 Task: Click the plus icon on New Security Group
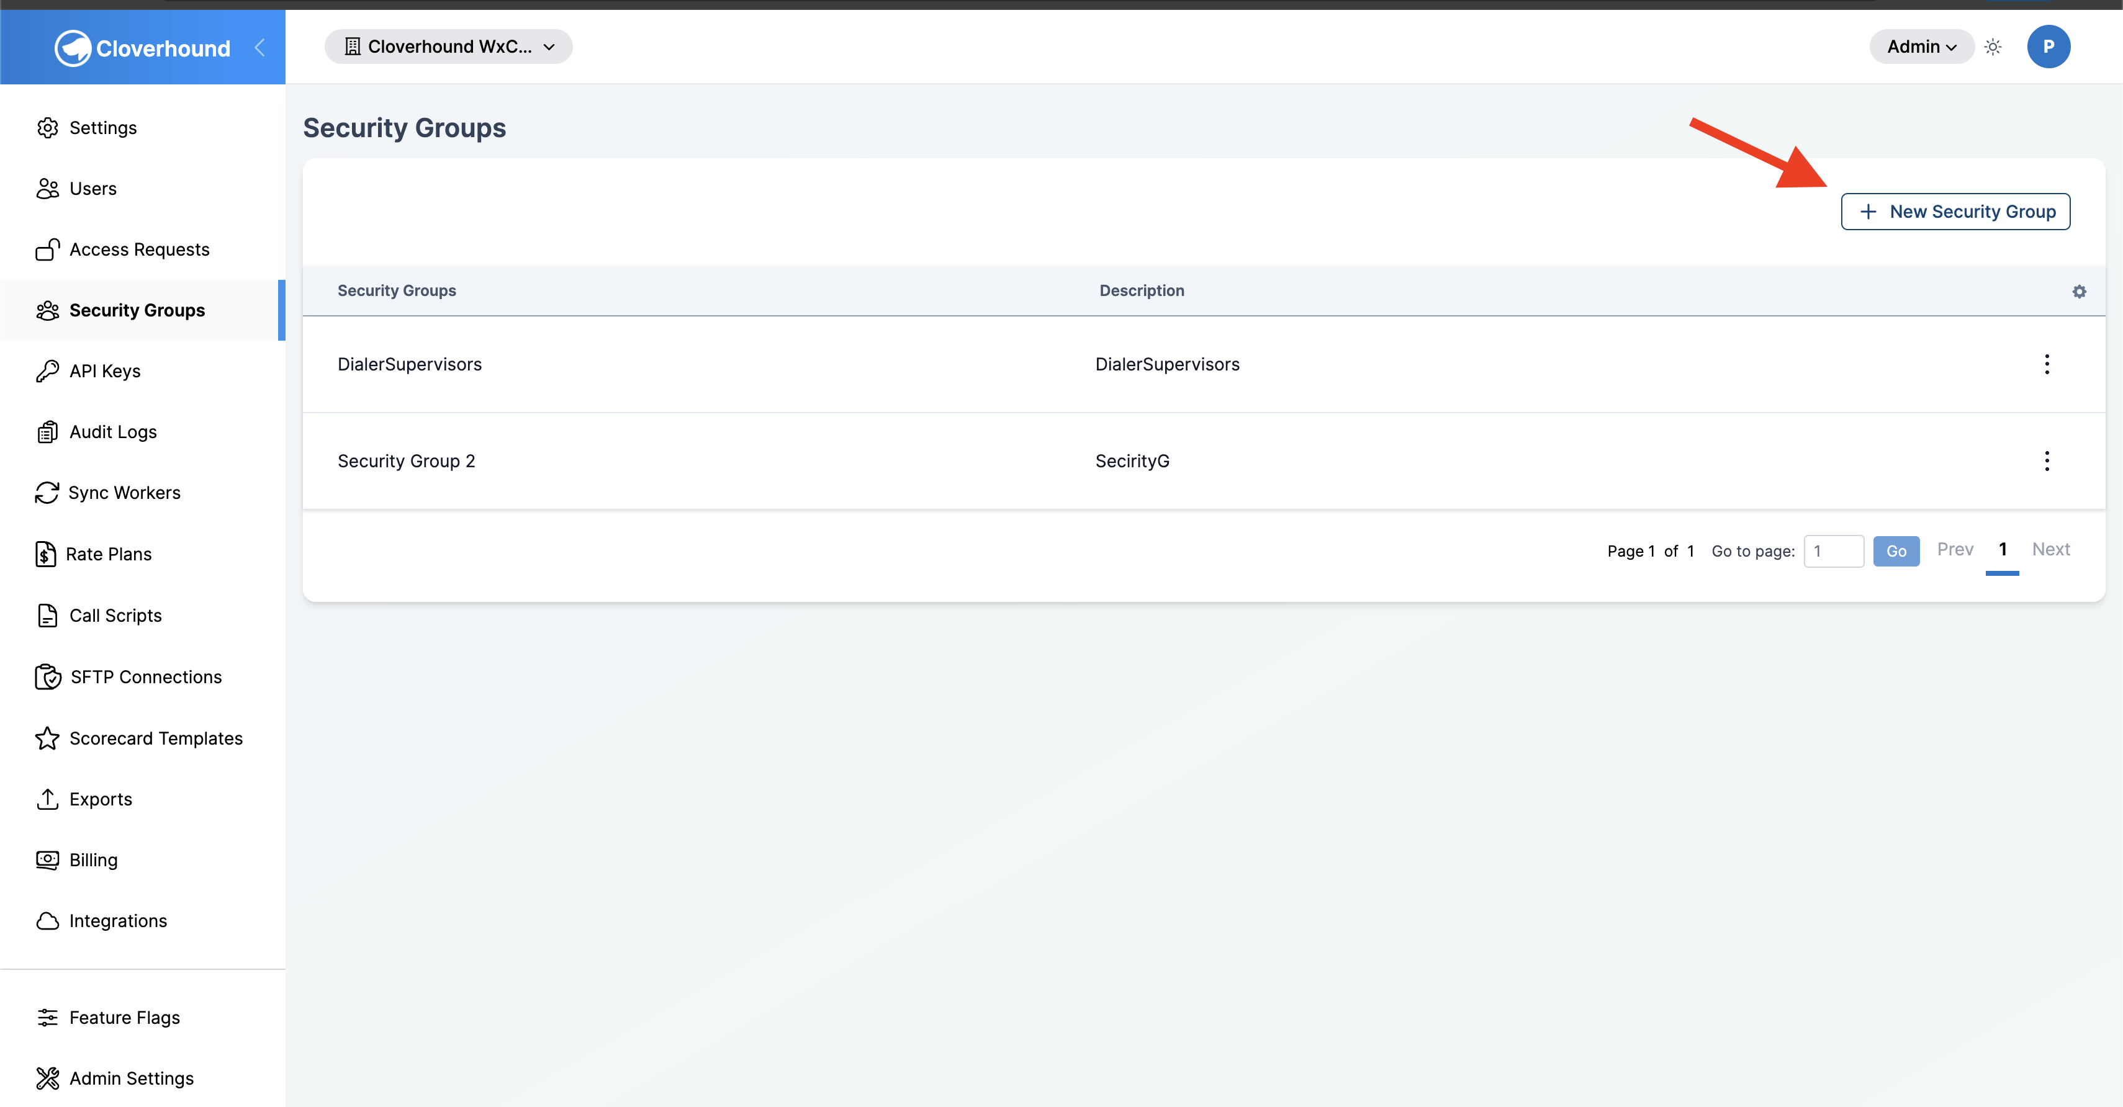click(x=1867, y=212)
